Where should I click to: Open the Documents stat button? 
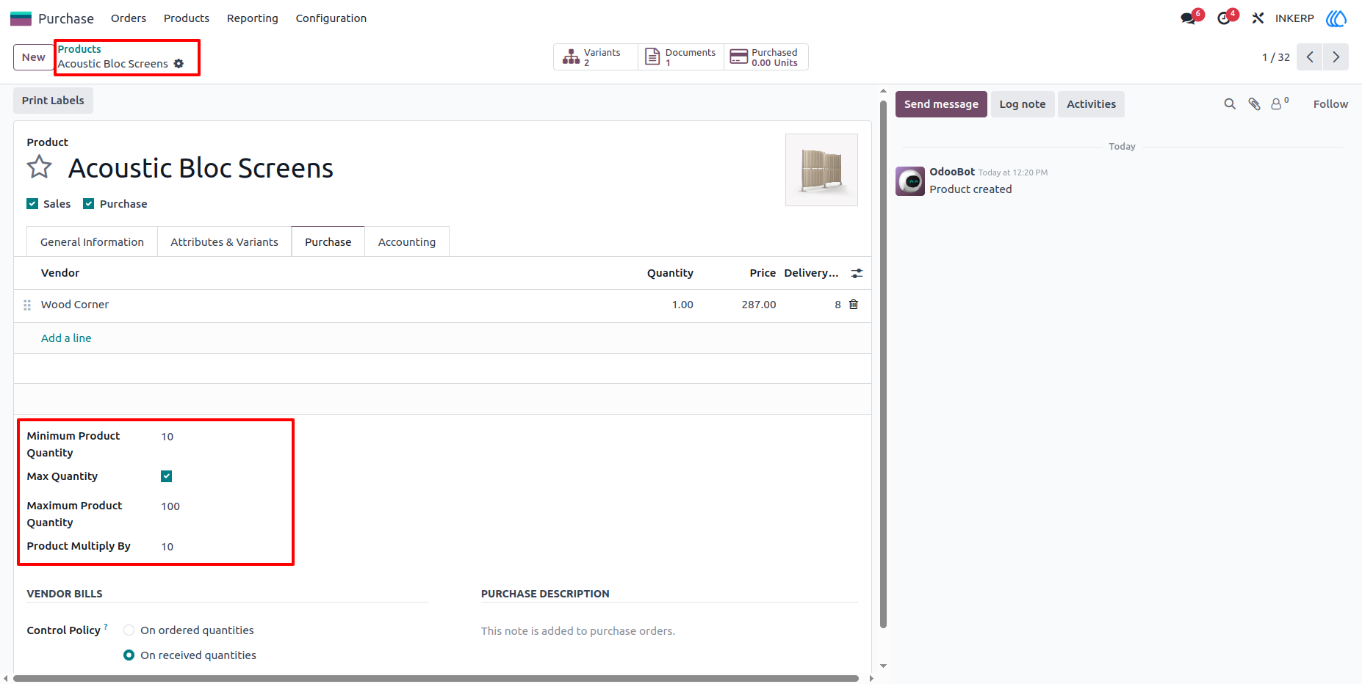[x=681, y=57]
